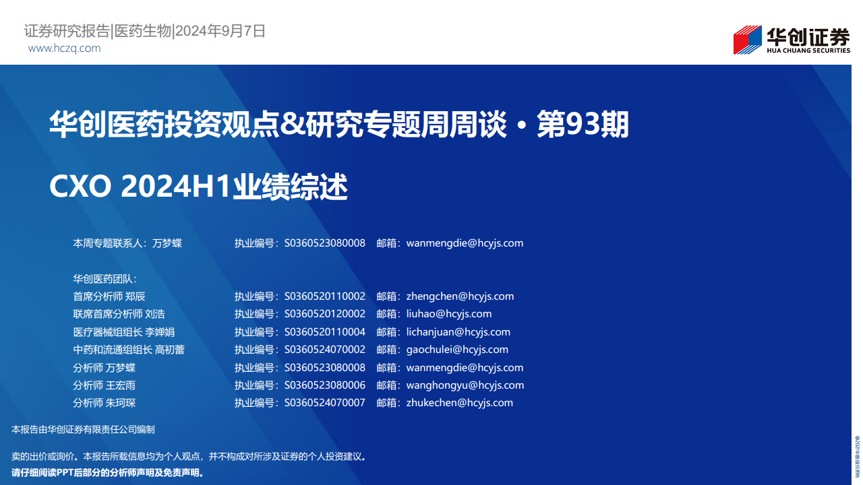Select license number S0360524070007
Viewport: 863px width, 485px height.
click(x=325, y=403)
